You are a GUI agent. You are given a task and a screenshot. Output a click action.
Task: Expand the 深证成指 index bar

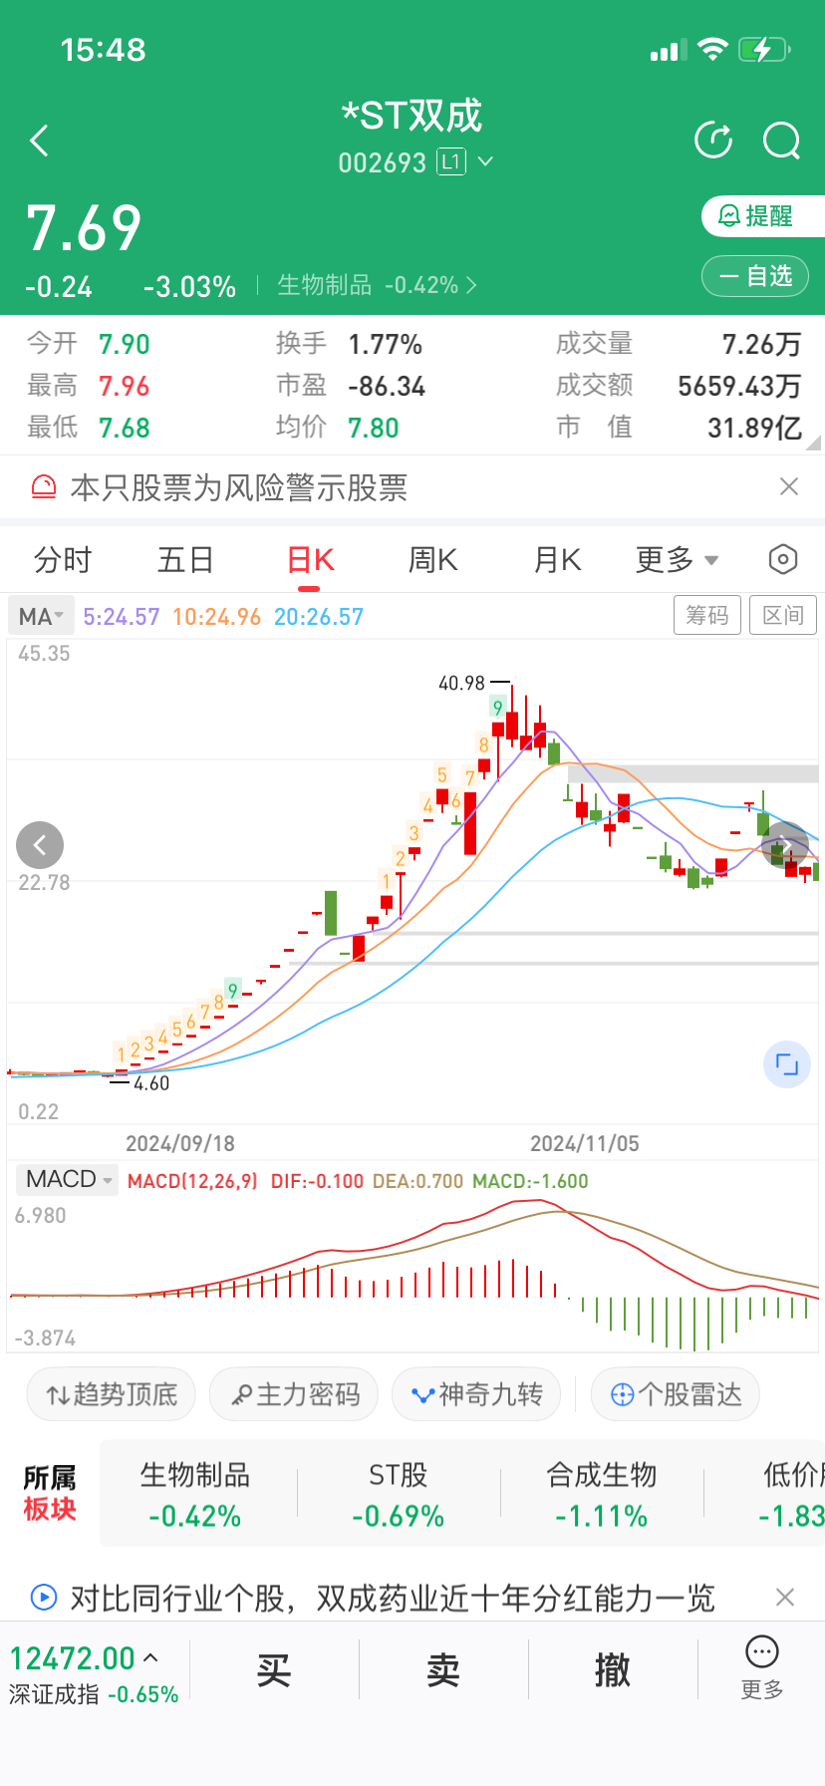click(94, 1673)
